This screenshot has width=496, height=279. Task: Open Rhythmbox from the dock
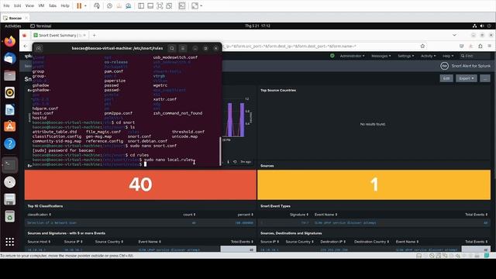pyautogui.click(x=10, y=93)
